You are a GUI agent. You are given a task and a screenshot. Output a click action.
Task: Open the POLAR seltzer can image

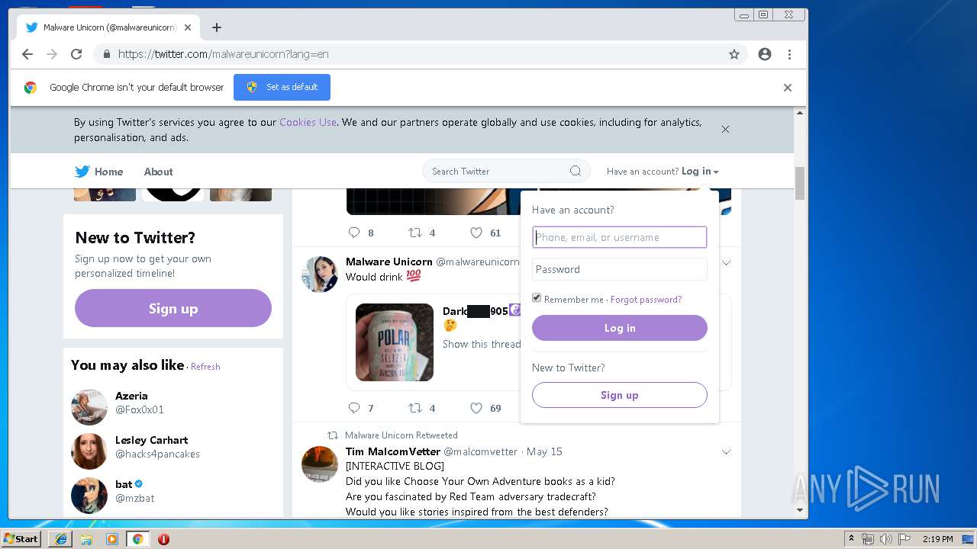(395, 342)
